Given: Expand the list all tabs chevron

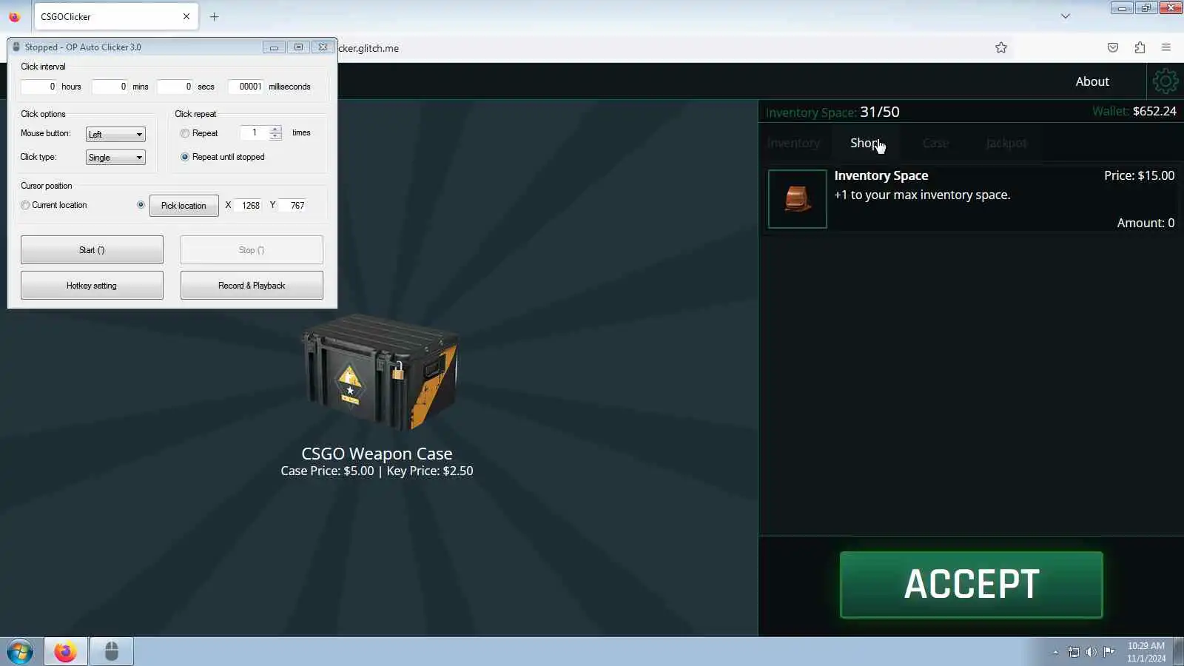Looking at the screenshot, I should pos(1066,16).
